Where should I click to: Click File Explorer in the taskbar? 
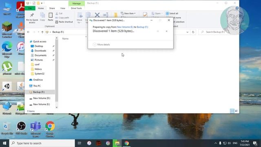[117, 143]
